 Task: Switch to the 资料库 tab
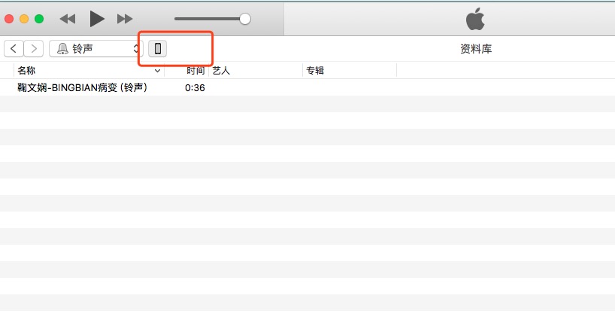(x=476, y=49)
